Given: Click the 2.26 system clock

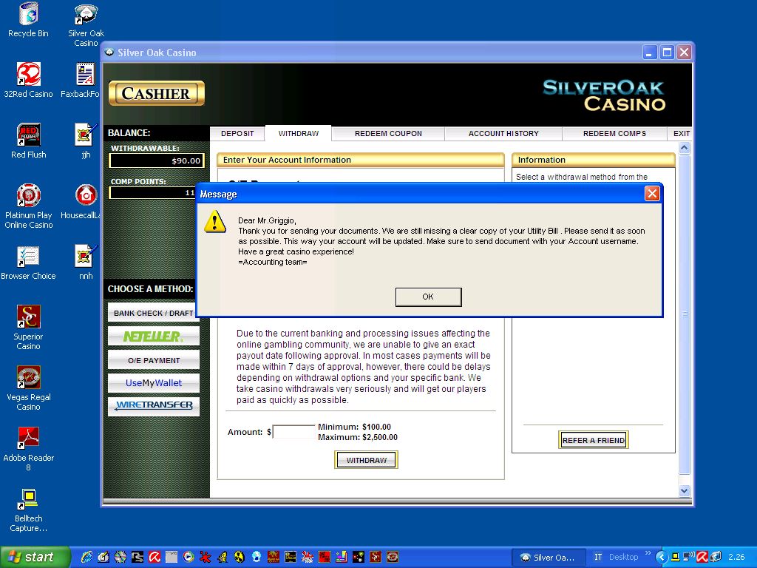Looking at the screenshot, I should click(736, 557).
